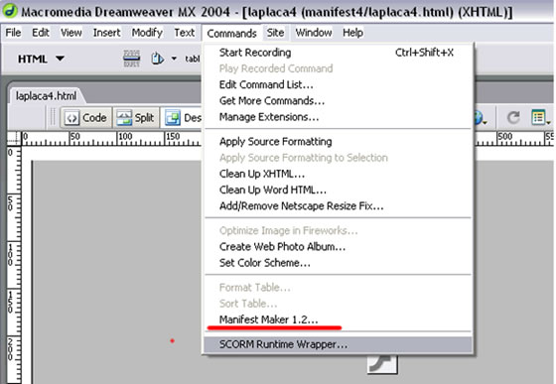This screenshot has height=384, width=556.
Task: Select the laplaca4.html document tab
Action: click(x=46, y=96)
